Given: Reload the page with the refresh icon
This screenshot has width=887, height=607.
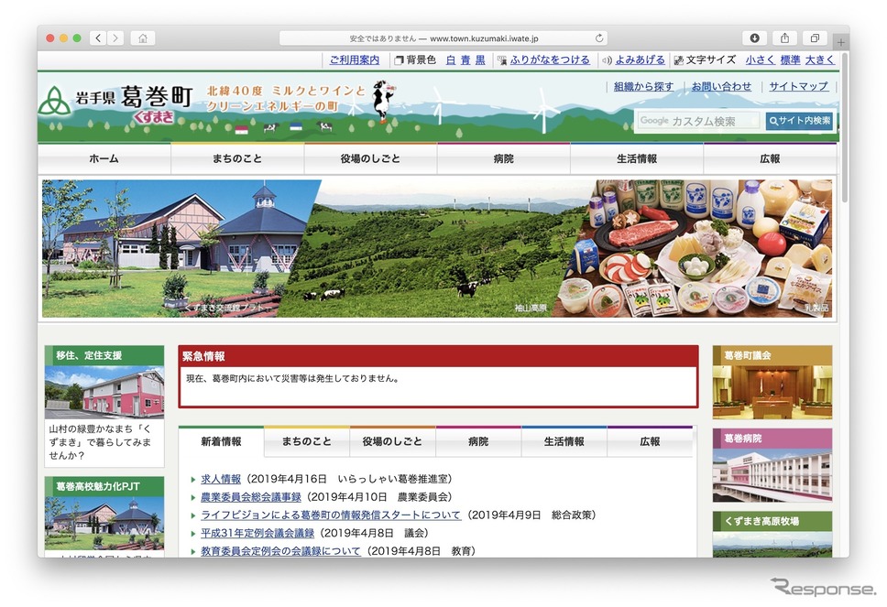Looking at the screenshot, I should 599,38.
